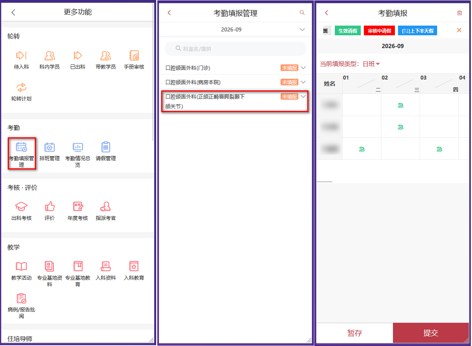Go back from the 考勤填报 screen
472x346 pixels.
tap(326, 13)
